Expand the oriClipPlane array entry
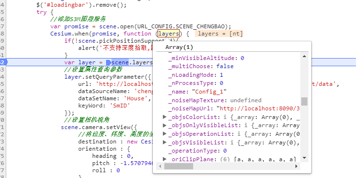Screen dimensions: 356x178 tap(165, 159)
